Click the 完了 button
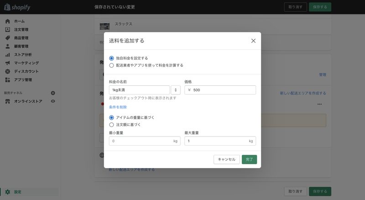The height and width of the screenshot is (200, 365). coord(249,159)
